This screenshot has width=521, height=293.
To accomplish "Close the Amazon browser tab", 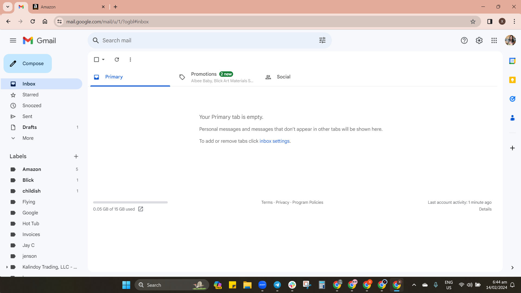I will 103,7.
